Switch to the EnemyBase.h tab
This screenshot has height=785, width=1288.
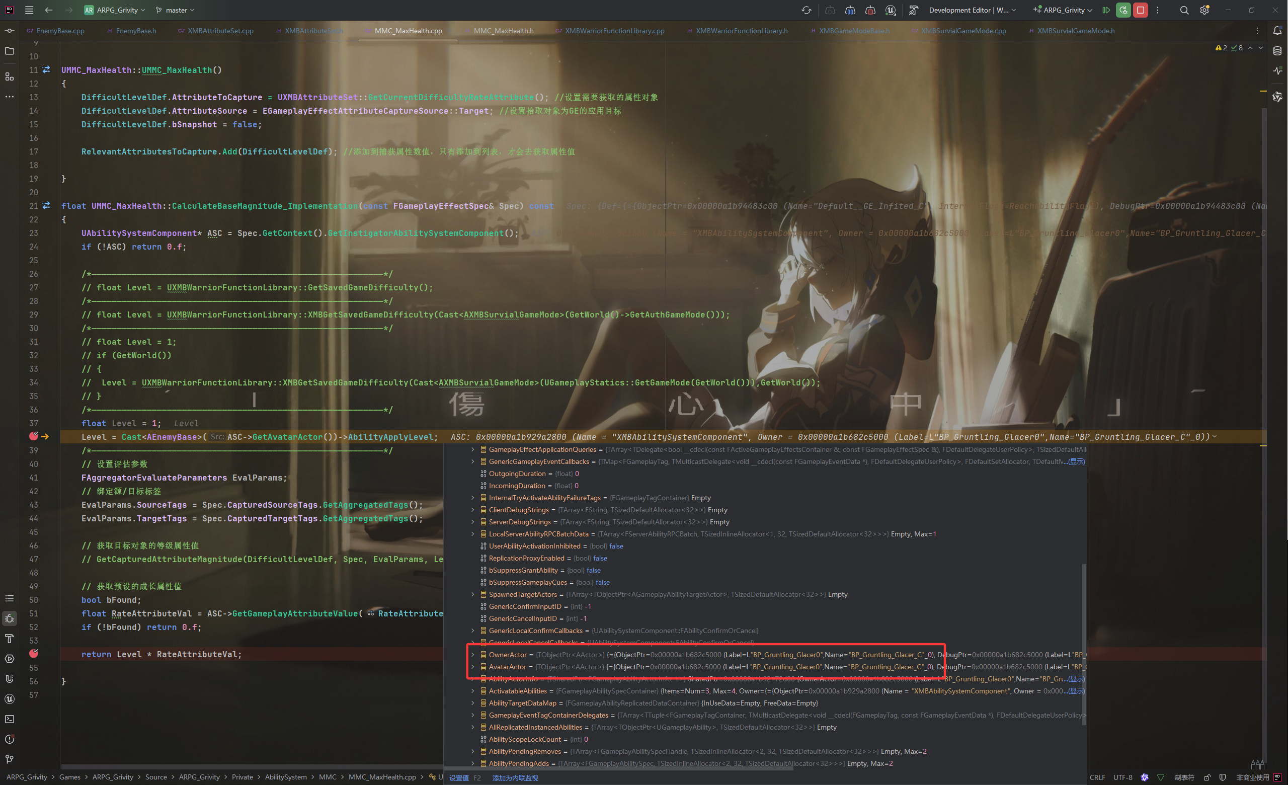coord(132,31)
